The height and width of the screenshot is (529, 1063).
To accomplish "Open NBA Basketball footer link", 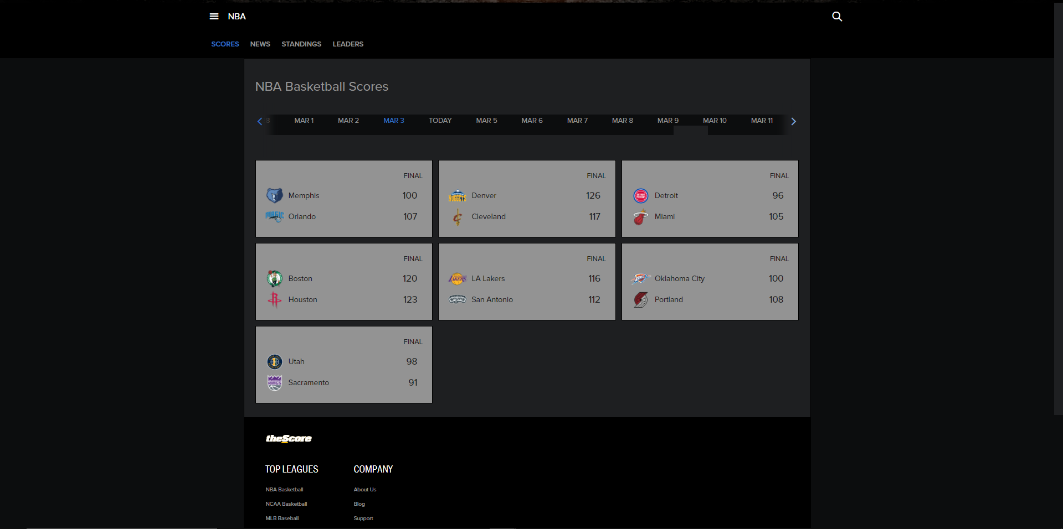I will pos(284,490).
